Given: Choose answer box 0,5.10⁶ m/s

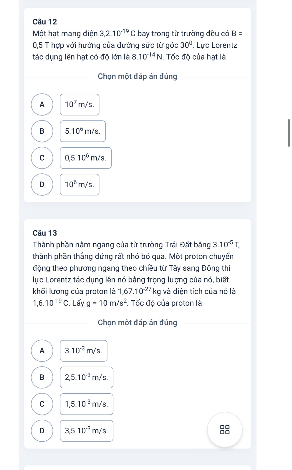Looking at the screenshot, I should click(x=86, y=158).
